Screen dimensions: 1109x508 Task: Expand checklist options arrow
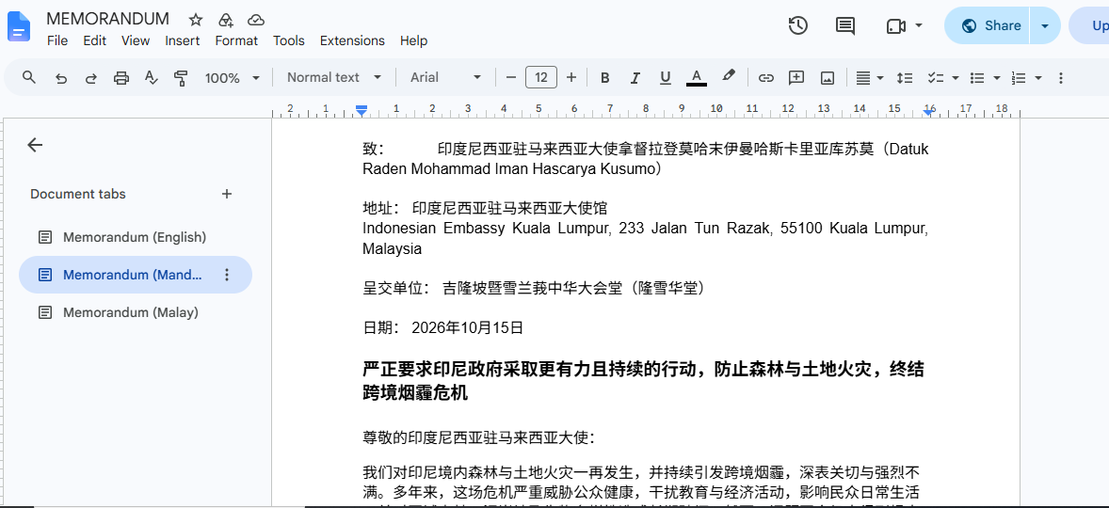(956, 78)
